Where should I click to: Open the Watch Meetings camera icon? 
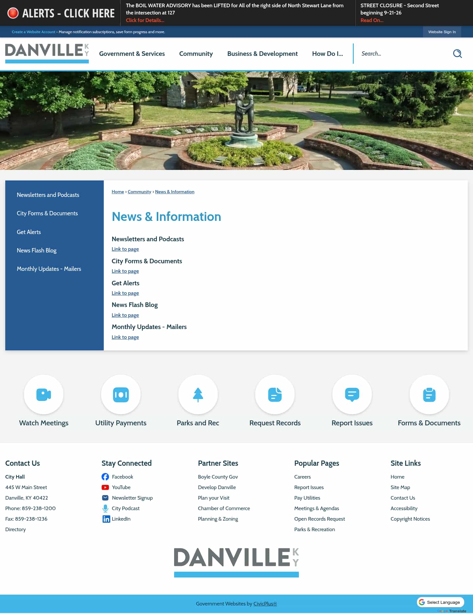pyautogui.click(x=44, y=394)
